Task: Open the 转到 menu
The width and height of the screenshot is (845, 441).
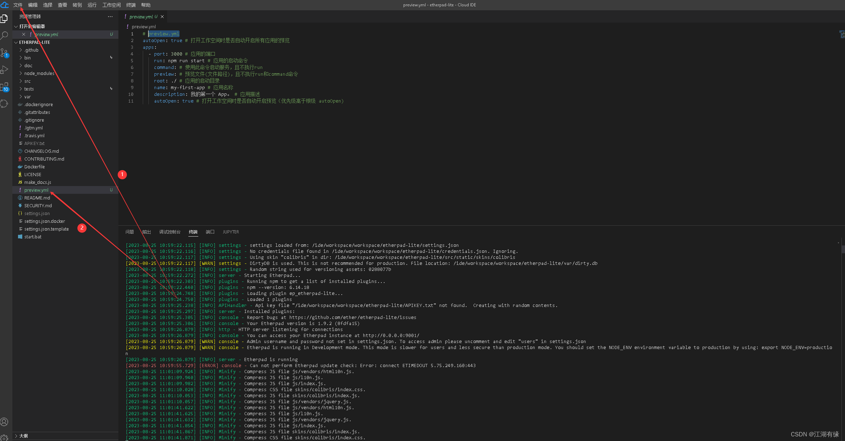Action: click(x=77, y=5)
